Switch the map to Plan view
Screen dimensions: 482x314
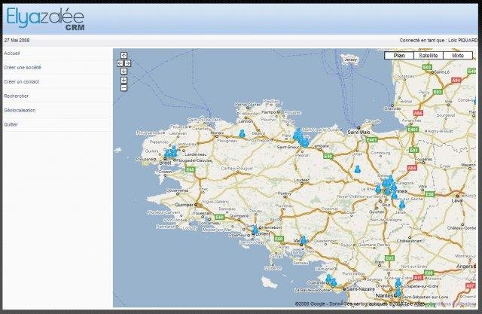[399, 56]
